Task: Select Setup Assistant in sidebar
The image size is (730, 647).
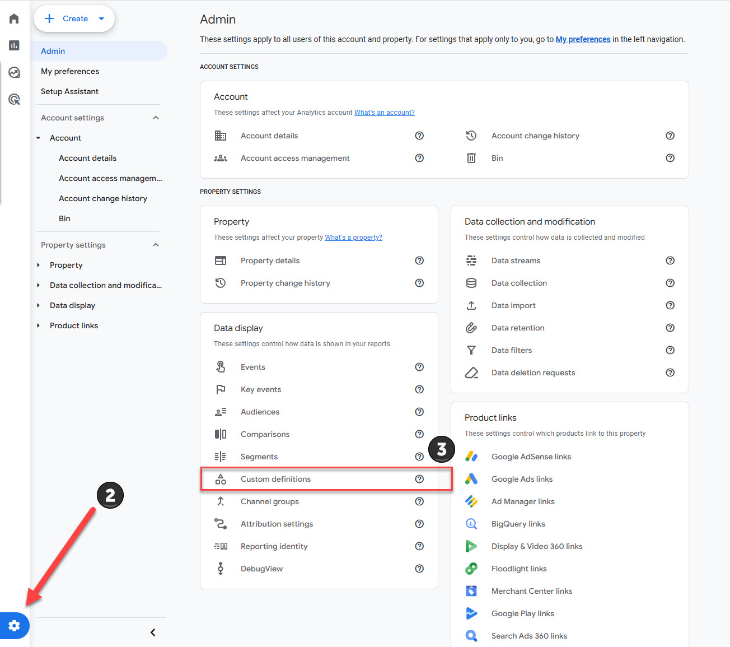Action: coord(69,91)
